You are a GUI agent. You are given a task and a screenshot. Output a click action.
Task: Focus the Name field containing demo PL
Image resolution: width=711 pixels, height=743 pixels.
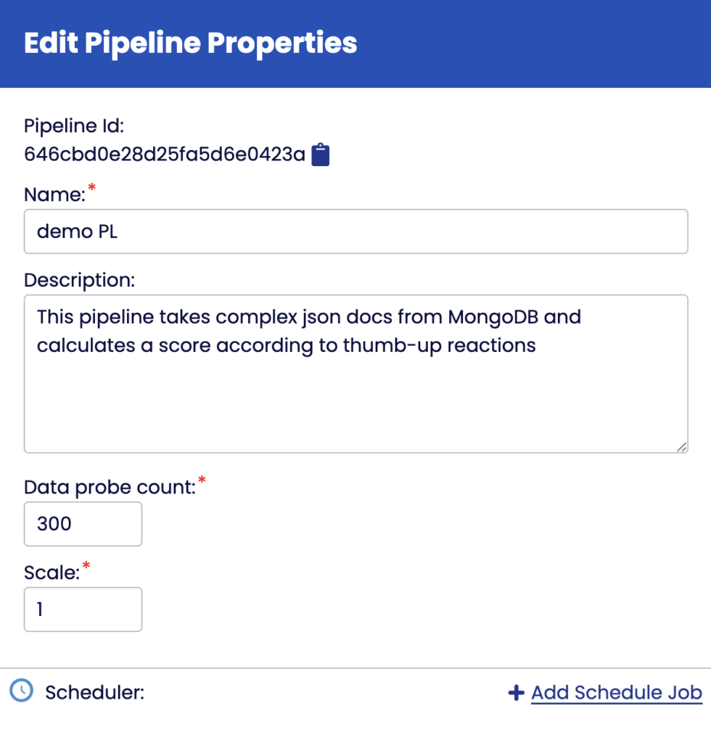355,231
